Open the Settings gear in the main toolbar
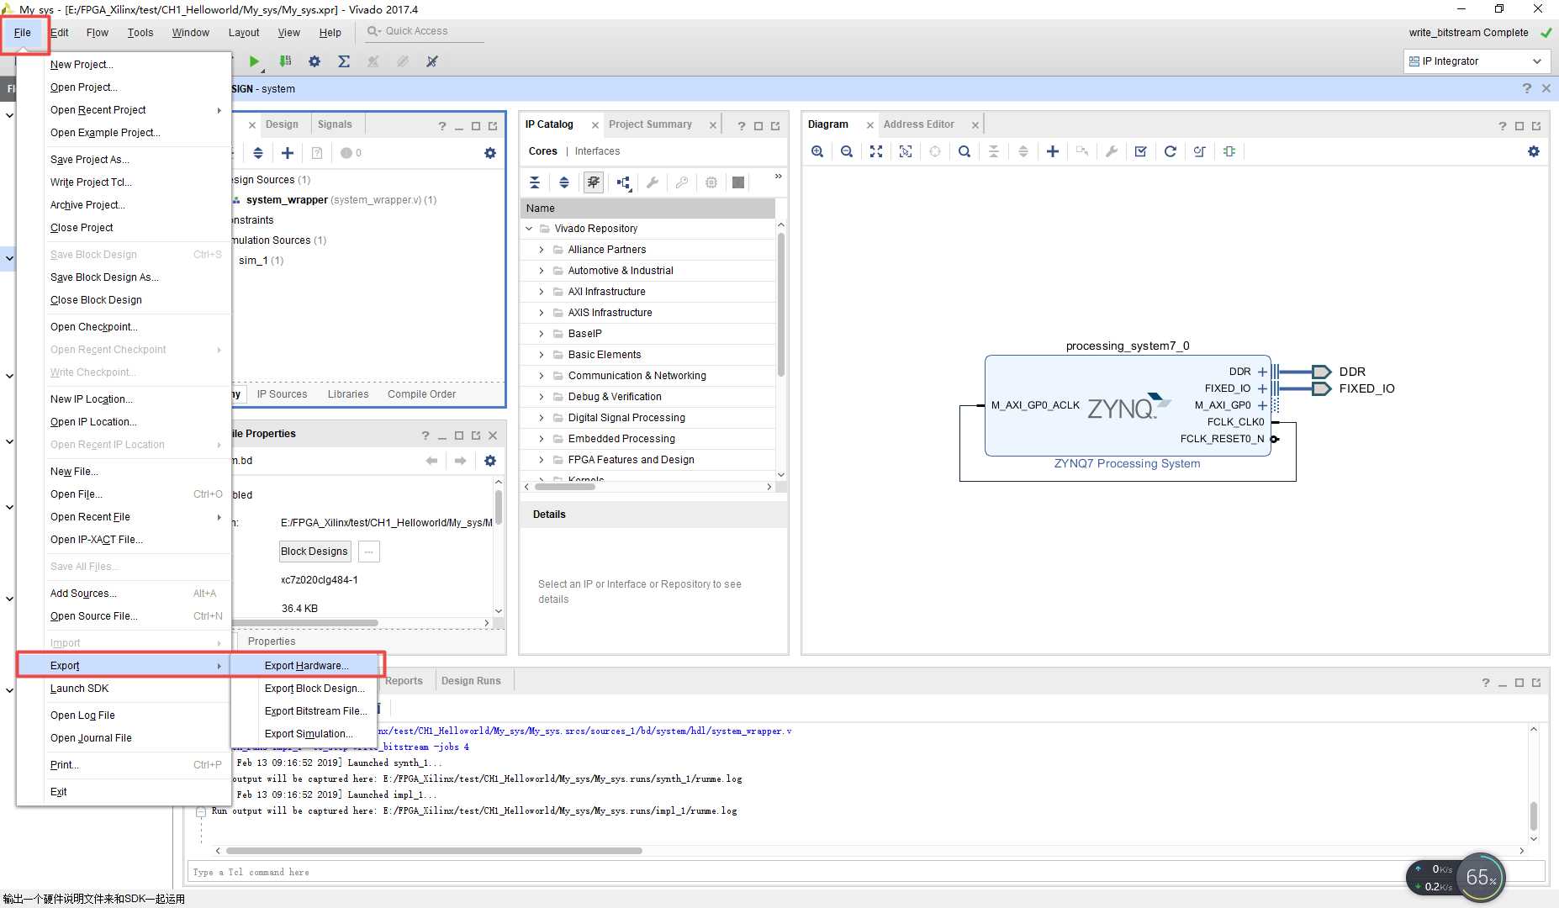The height and width of the screenshot is (908, 1559). [x=314, y=61]
